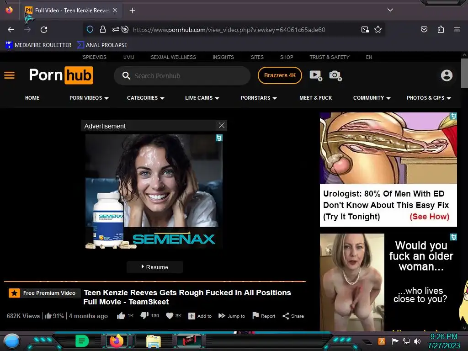Toggle the autoplay blocked indicator
This screenshot has width=468, height=351.
[125, 29]
